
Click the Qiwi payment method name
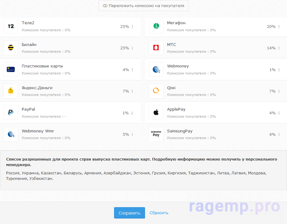(171, 88)
